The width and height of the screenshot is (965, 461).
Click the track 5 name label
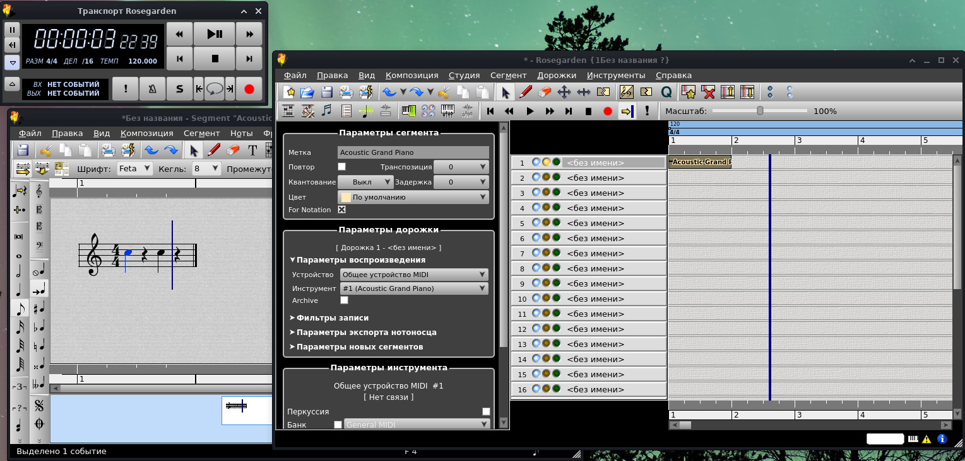(x=595, y=224)
